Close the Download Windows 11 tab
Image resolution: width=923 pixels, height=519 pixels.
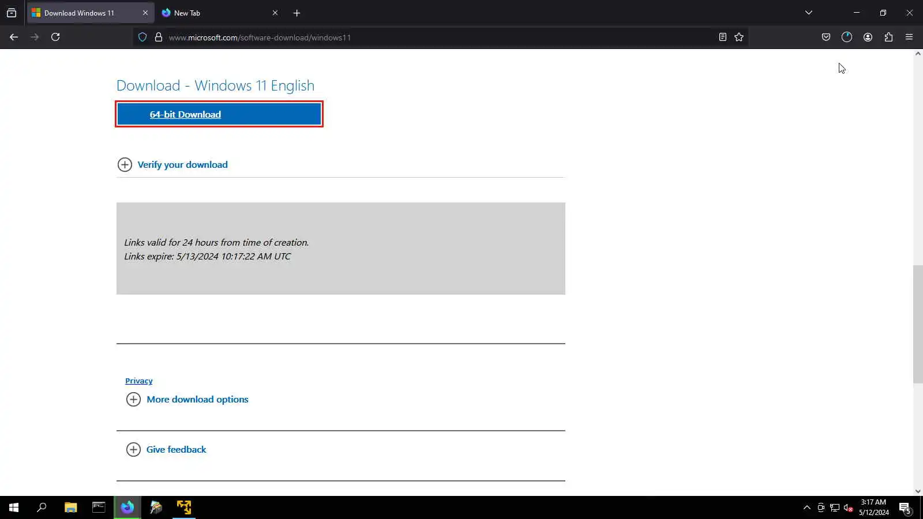(x=145, y=13)
